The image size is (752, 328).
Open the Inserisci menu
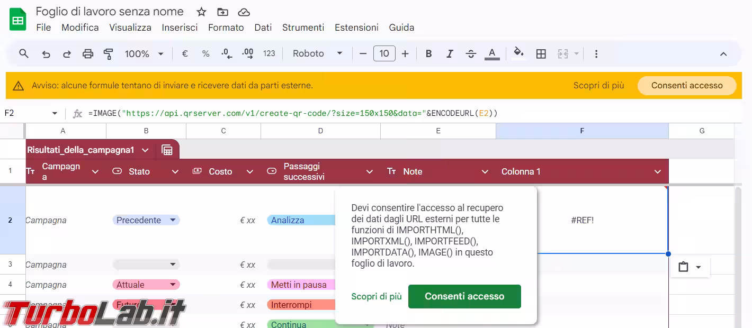[x=180, y=28]
